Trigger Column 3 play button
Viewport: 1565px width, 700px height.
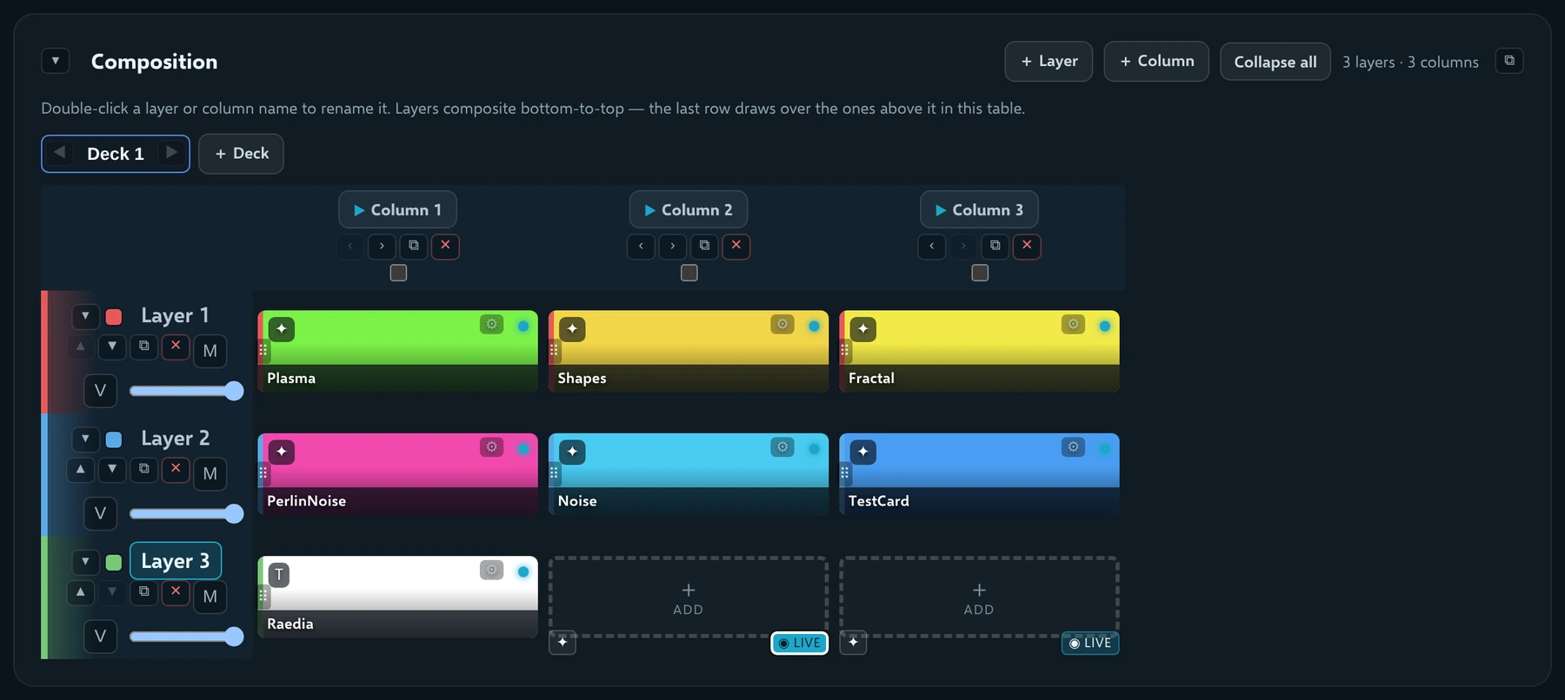[x=979, y=210]
